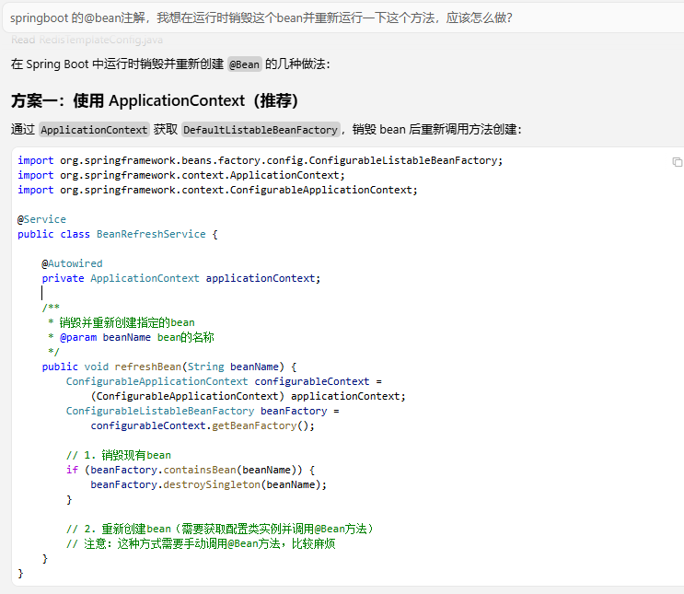Click the '@Autowired' annotation
684x594 pixels.
tap(72, 263)
